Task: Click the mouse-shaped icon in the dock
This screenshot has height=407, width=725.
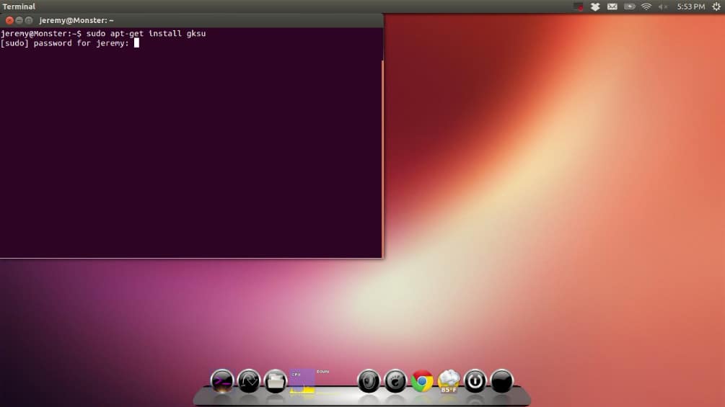Action: pyautogui.click(x=369, y=381)
